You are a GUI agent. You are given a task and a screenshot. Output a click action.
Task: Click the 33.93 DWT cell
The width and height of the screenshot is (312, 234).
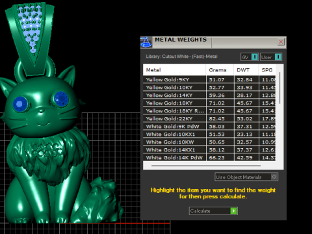[246, 87]
